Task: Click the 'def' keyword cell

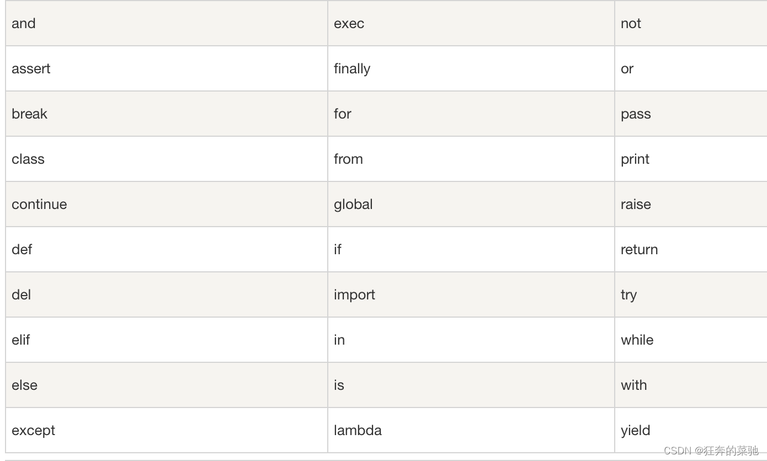Action: 167,249
